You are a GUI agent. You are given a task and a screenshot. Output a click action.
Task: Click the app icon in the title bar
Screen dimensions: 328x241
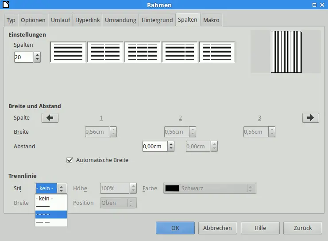click(5, 5)
